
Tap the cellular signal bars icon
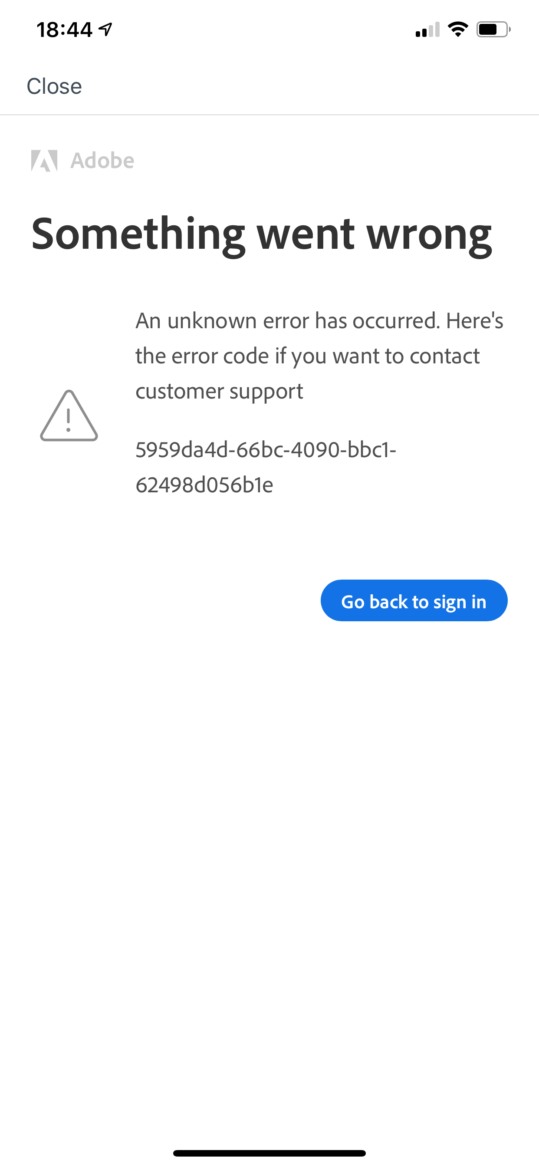pos(427,30)
